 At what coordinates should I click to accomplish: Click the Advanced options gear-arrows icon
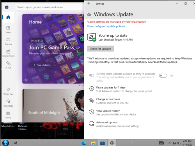[92, 123]
